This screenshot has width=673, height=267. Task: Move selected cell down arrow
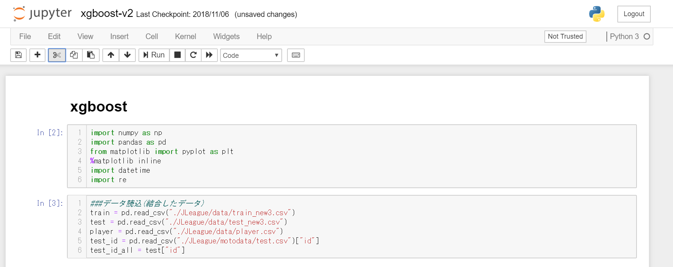[128, 55]
